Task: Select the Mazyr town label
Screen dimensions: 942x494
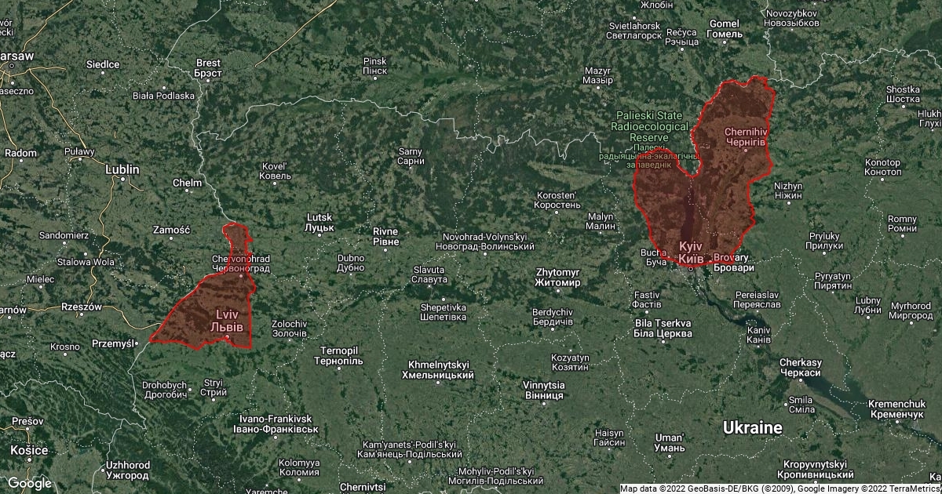Action: (x=598, y=75)
